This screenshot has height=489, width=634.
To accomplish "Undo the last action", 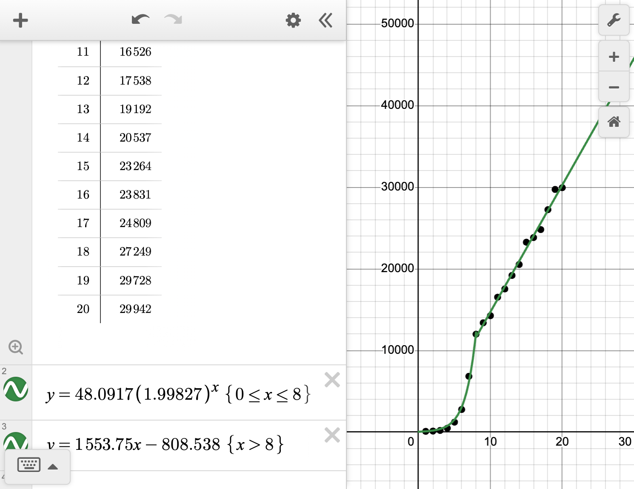I will click(140, 20).
